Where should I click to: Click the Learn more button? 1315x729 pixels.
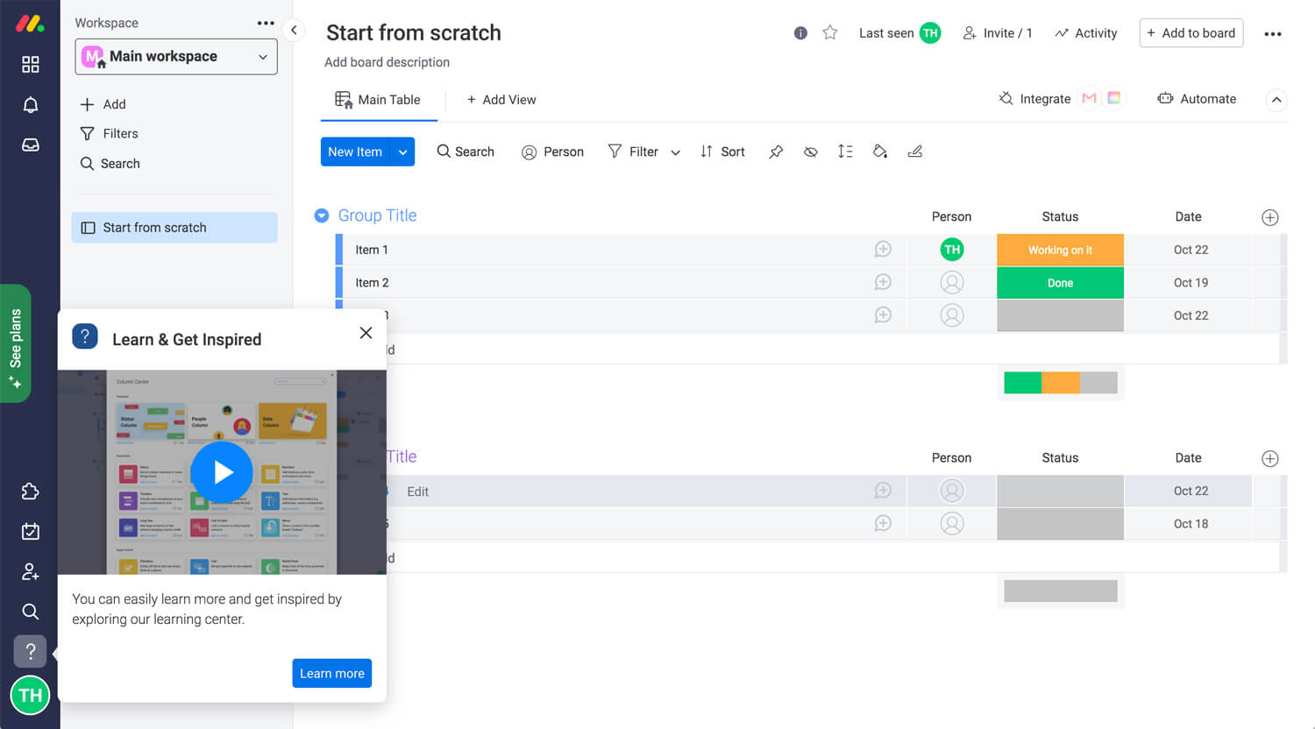332,674
